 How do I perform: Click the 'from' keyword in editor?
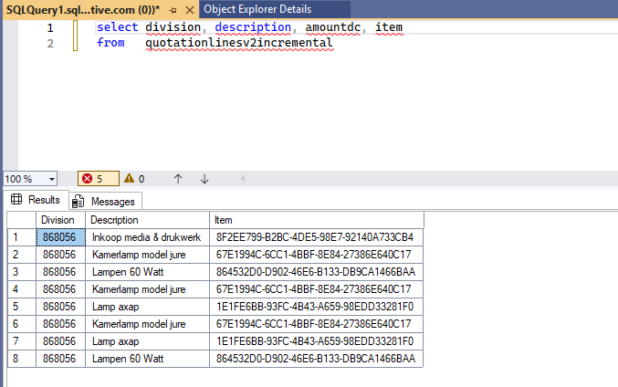coord(110,43)
